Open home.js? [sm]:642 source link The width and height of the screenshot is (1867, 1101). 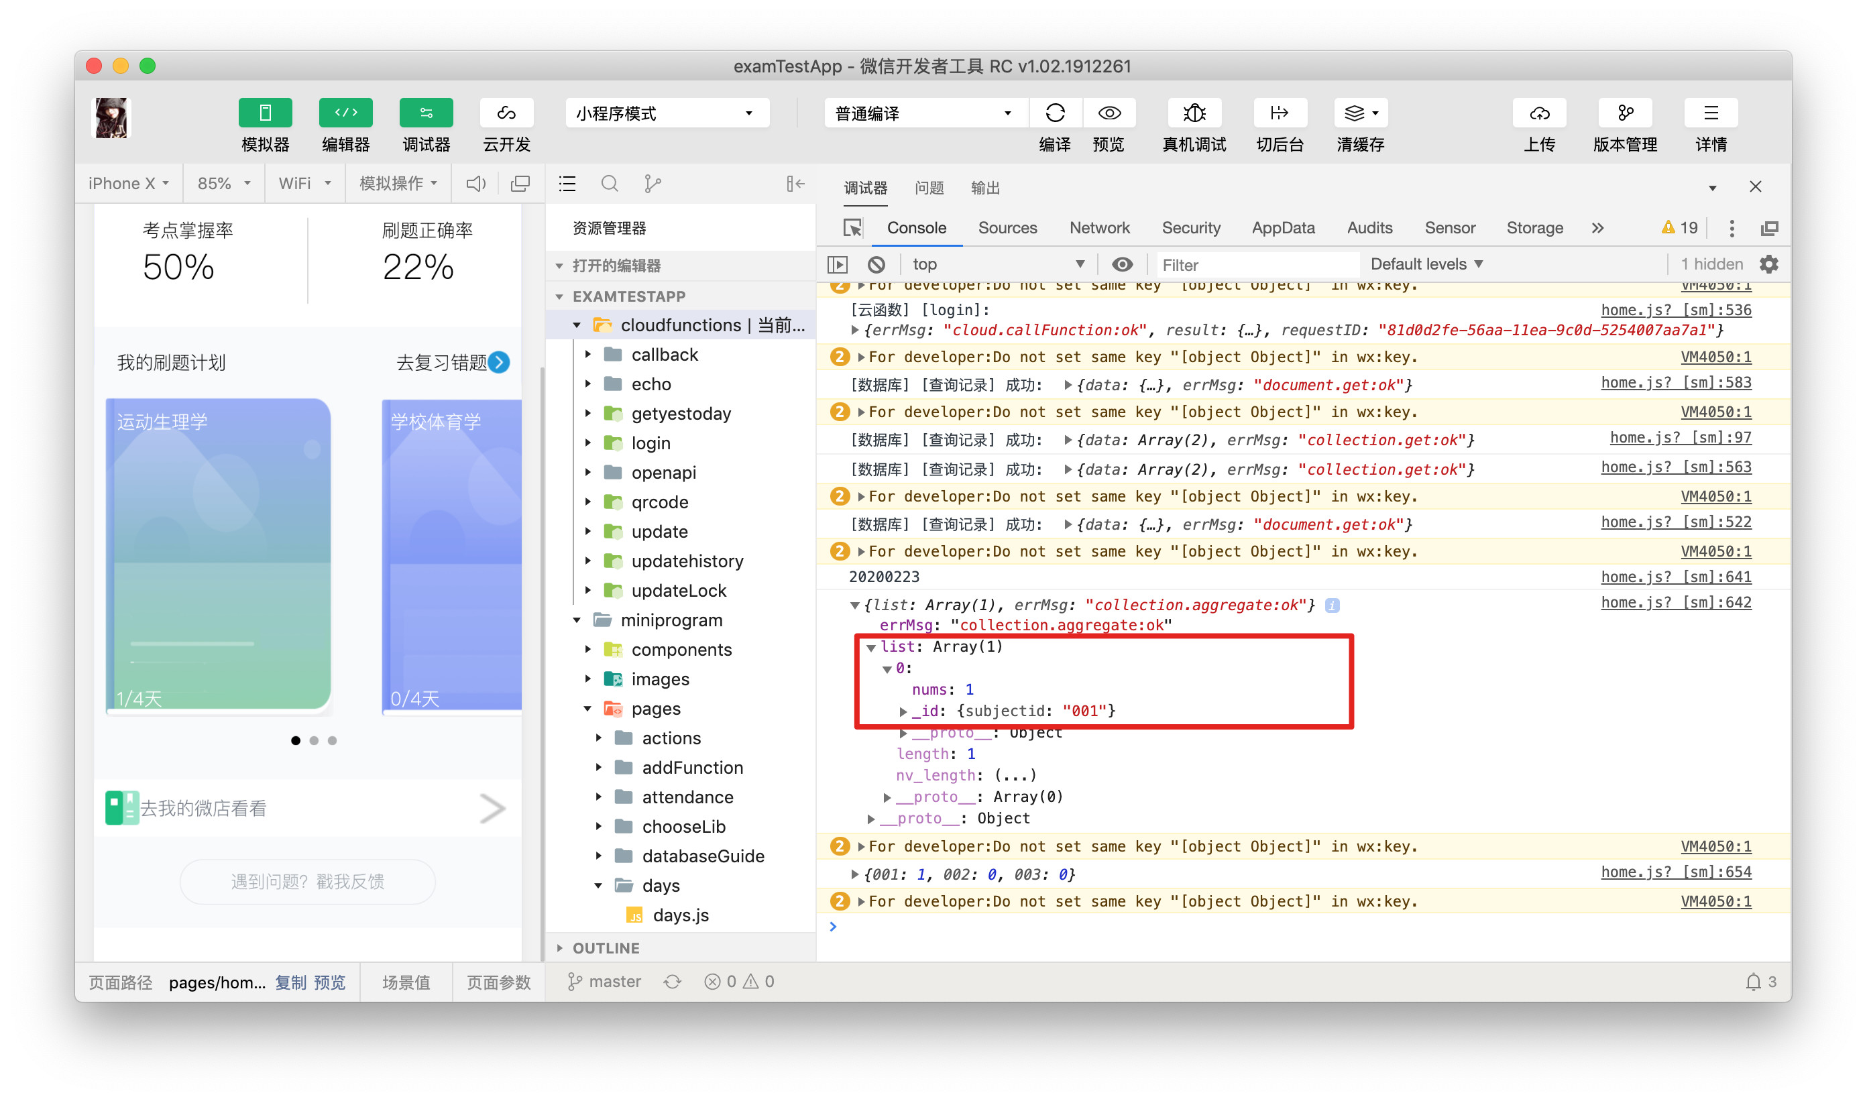click(x=1676, y=602)
